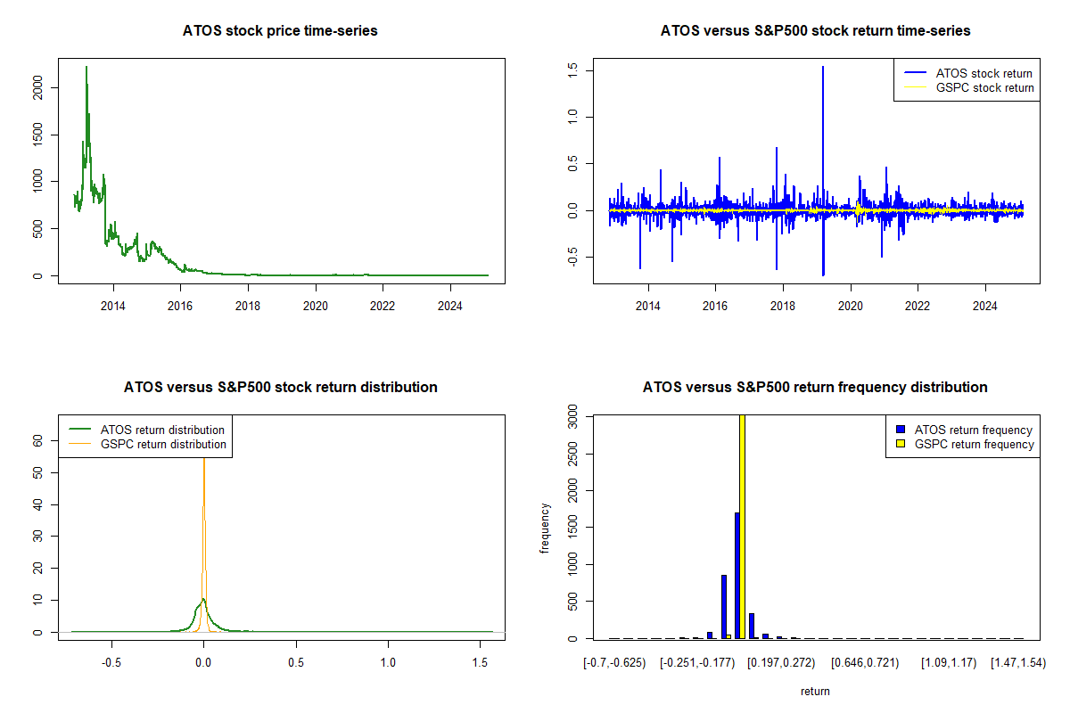Click the 'ATOS stock price time-series' chart title
The image size is (1070, 713).
click(280, 31)
